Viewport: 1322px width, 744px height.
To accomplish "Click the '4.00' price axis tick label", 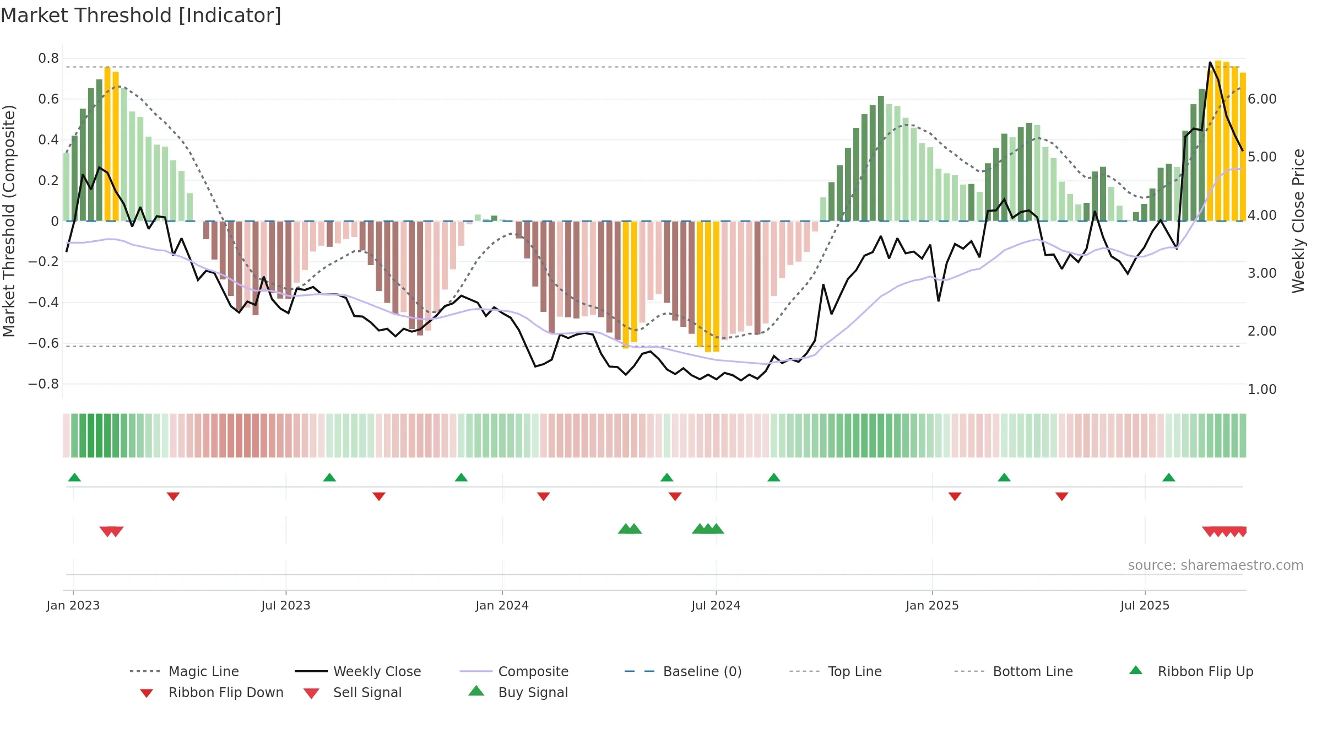I will pos(1262,215).
